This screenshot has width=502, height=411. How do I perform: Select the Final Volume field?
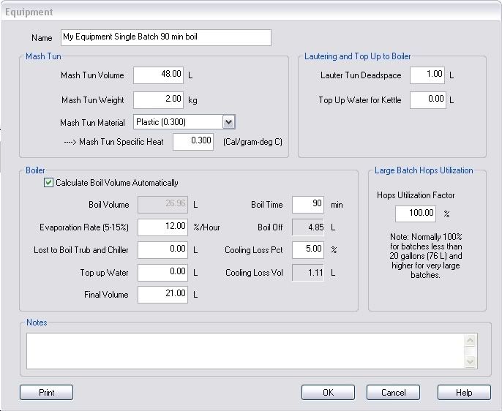point(162,295)
